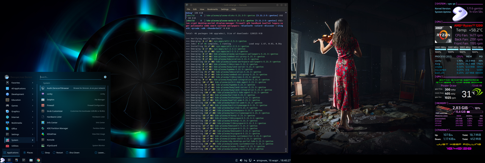Open KDiskFree disk usage entry

tap(74, 134)
